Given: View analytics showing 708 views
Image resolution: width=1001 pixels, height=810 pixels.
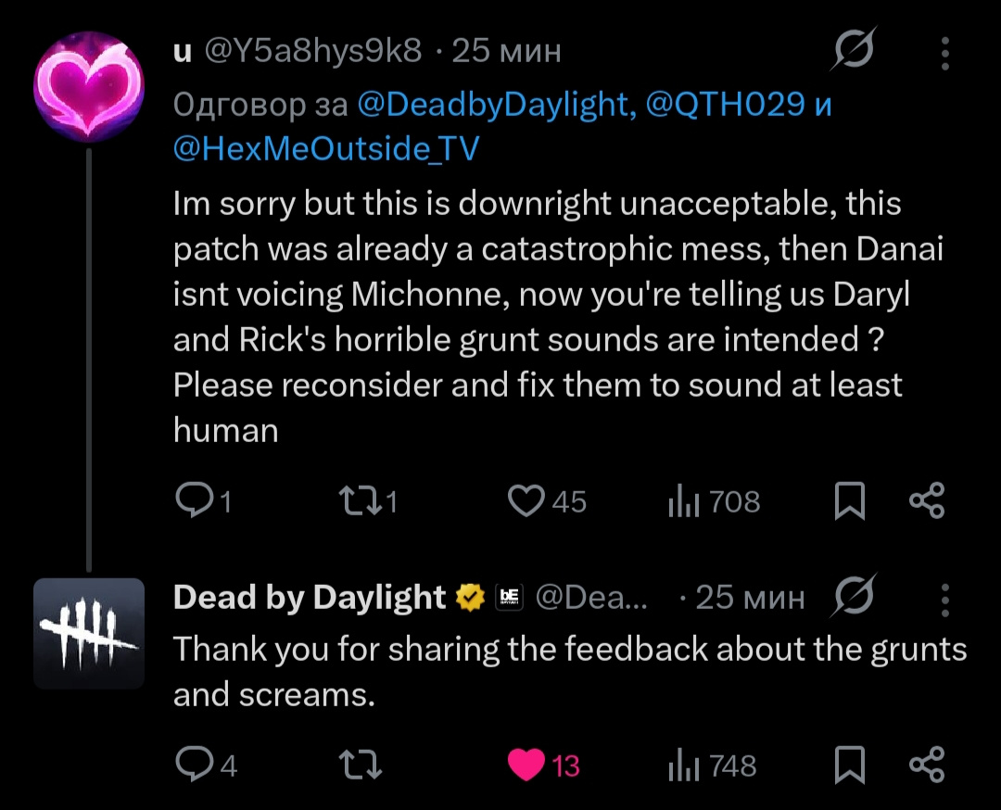Looking at the screenshot, I should [714, 501].
